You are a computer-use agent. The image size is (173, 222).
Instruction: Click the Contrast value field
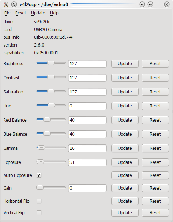click(x=87, y=78)
